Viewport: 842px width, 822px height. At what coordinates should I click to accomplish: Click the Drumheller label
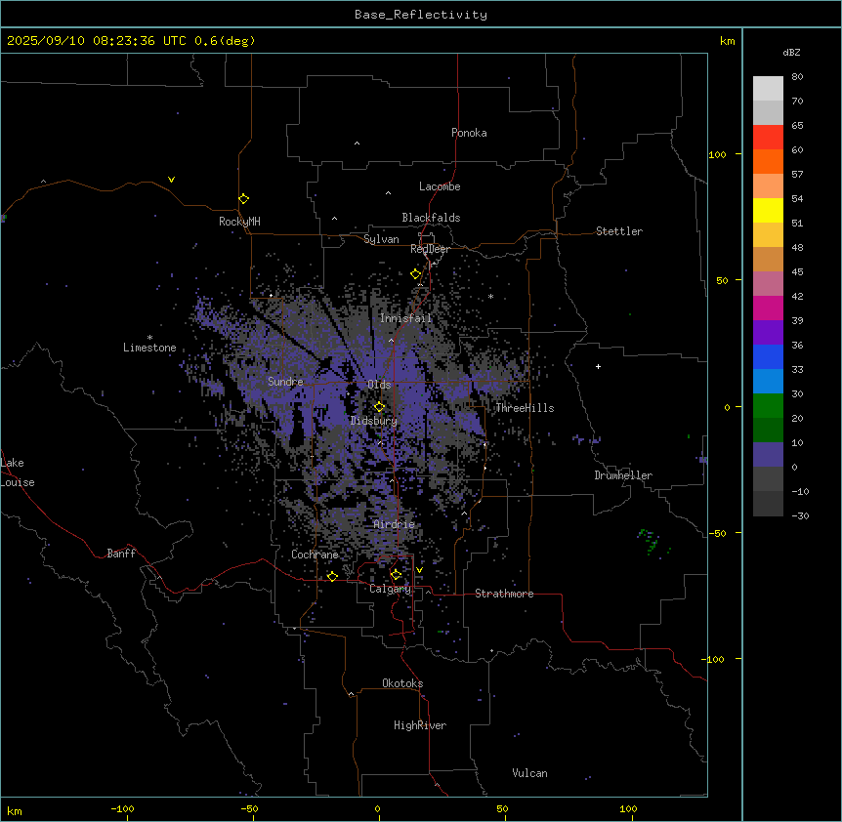click(x=623, y=475)
